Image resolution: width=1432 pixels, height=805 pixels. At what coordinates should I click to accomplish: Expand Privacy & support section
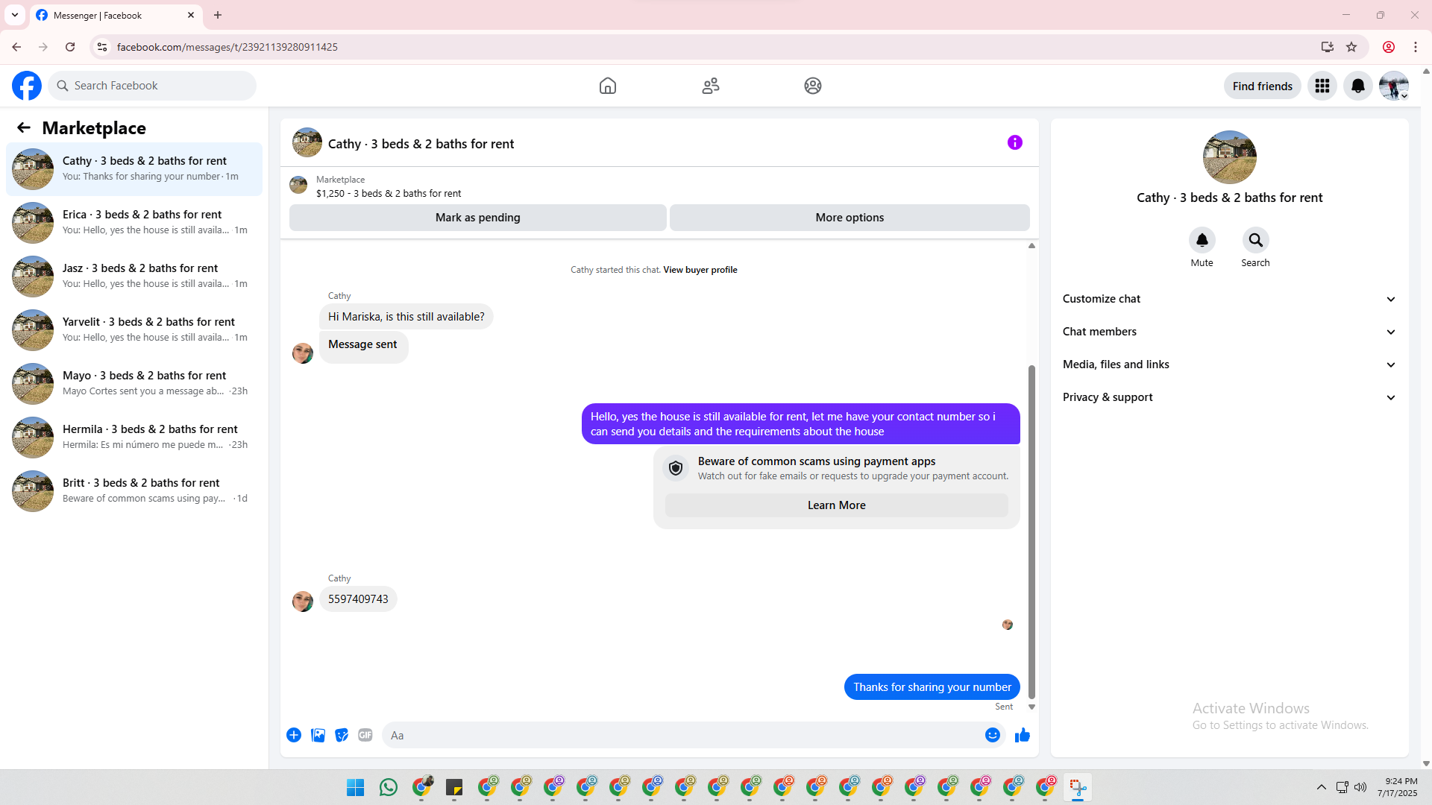(x=1230, y=397)
